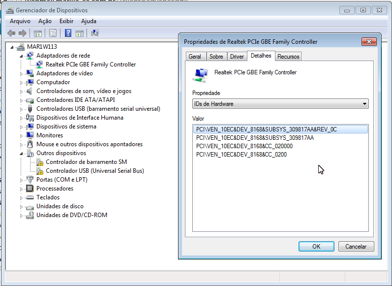This screenshot has width=392, height=286.
Task: Open the Ação menu
Action: point(45,21)
